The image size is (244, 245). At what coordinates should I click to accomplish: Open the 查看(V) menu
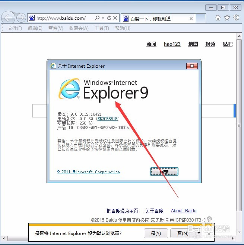(56, 28)
